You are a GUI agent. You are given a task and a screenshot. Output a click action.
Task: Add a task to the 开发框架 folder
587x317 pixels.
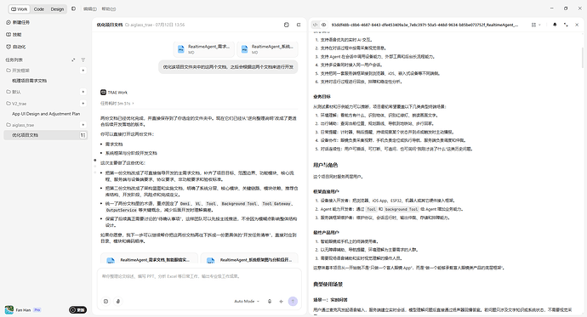click(83, 71)
